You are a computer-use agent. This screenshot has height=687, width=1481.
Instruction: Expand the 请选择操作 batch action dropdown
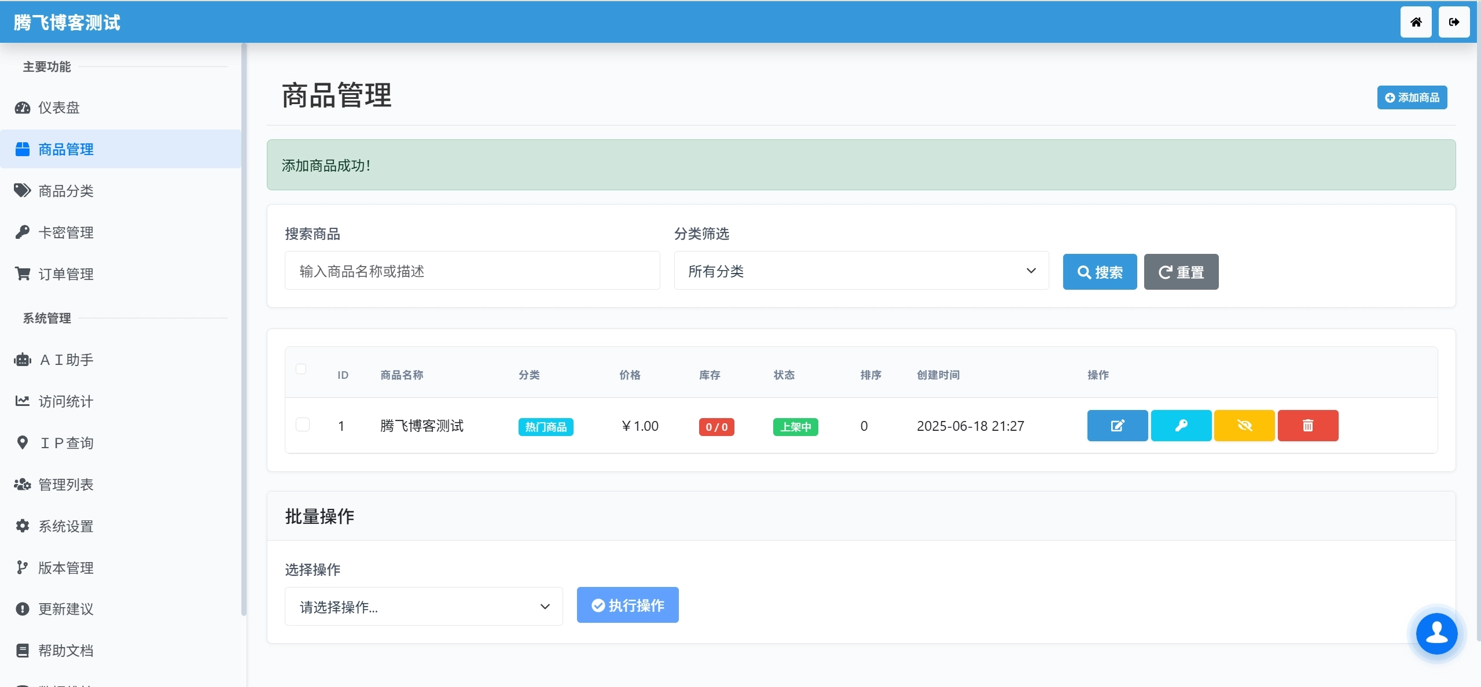coord(424,607)
